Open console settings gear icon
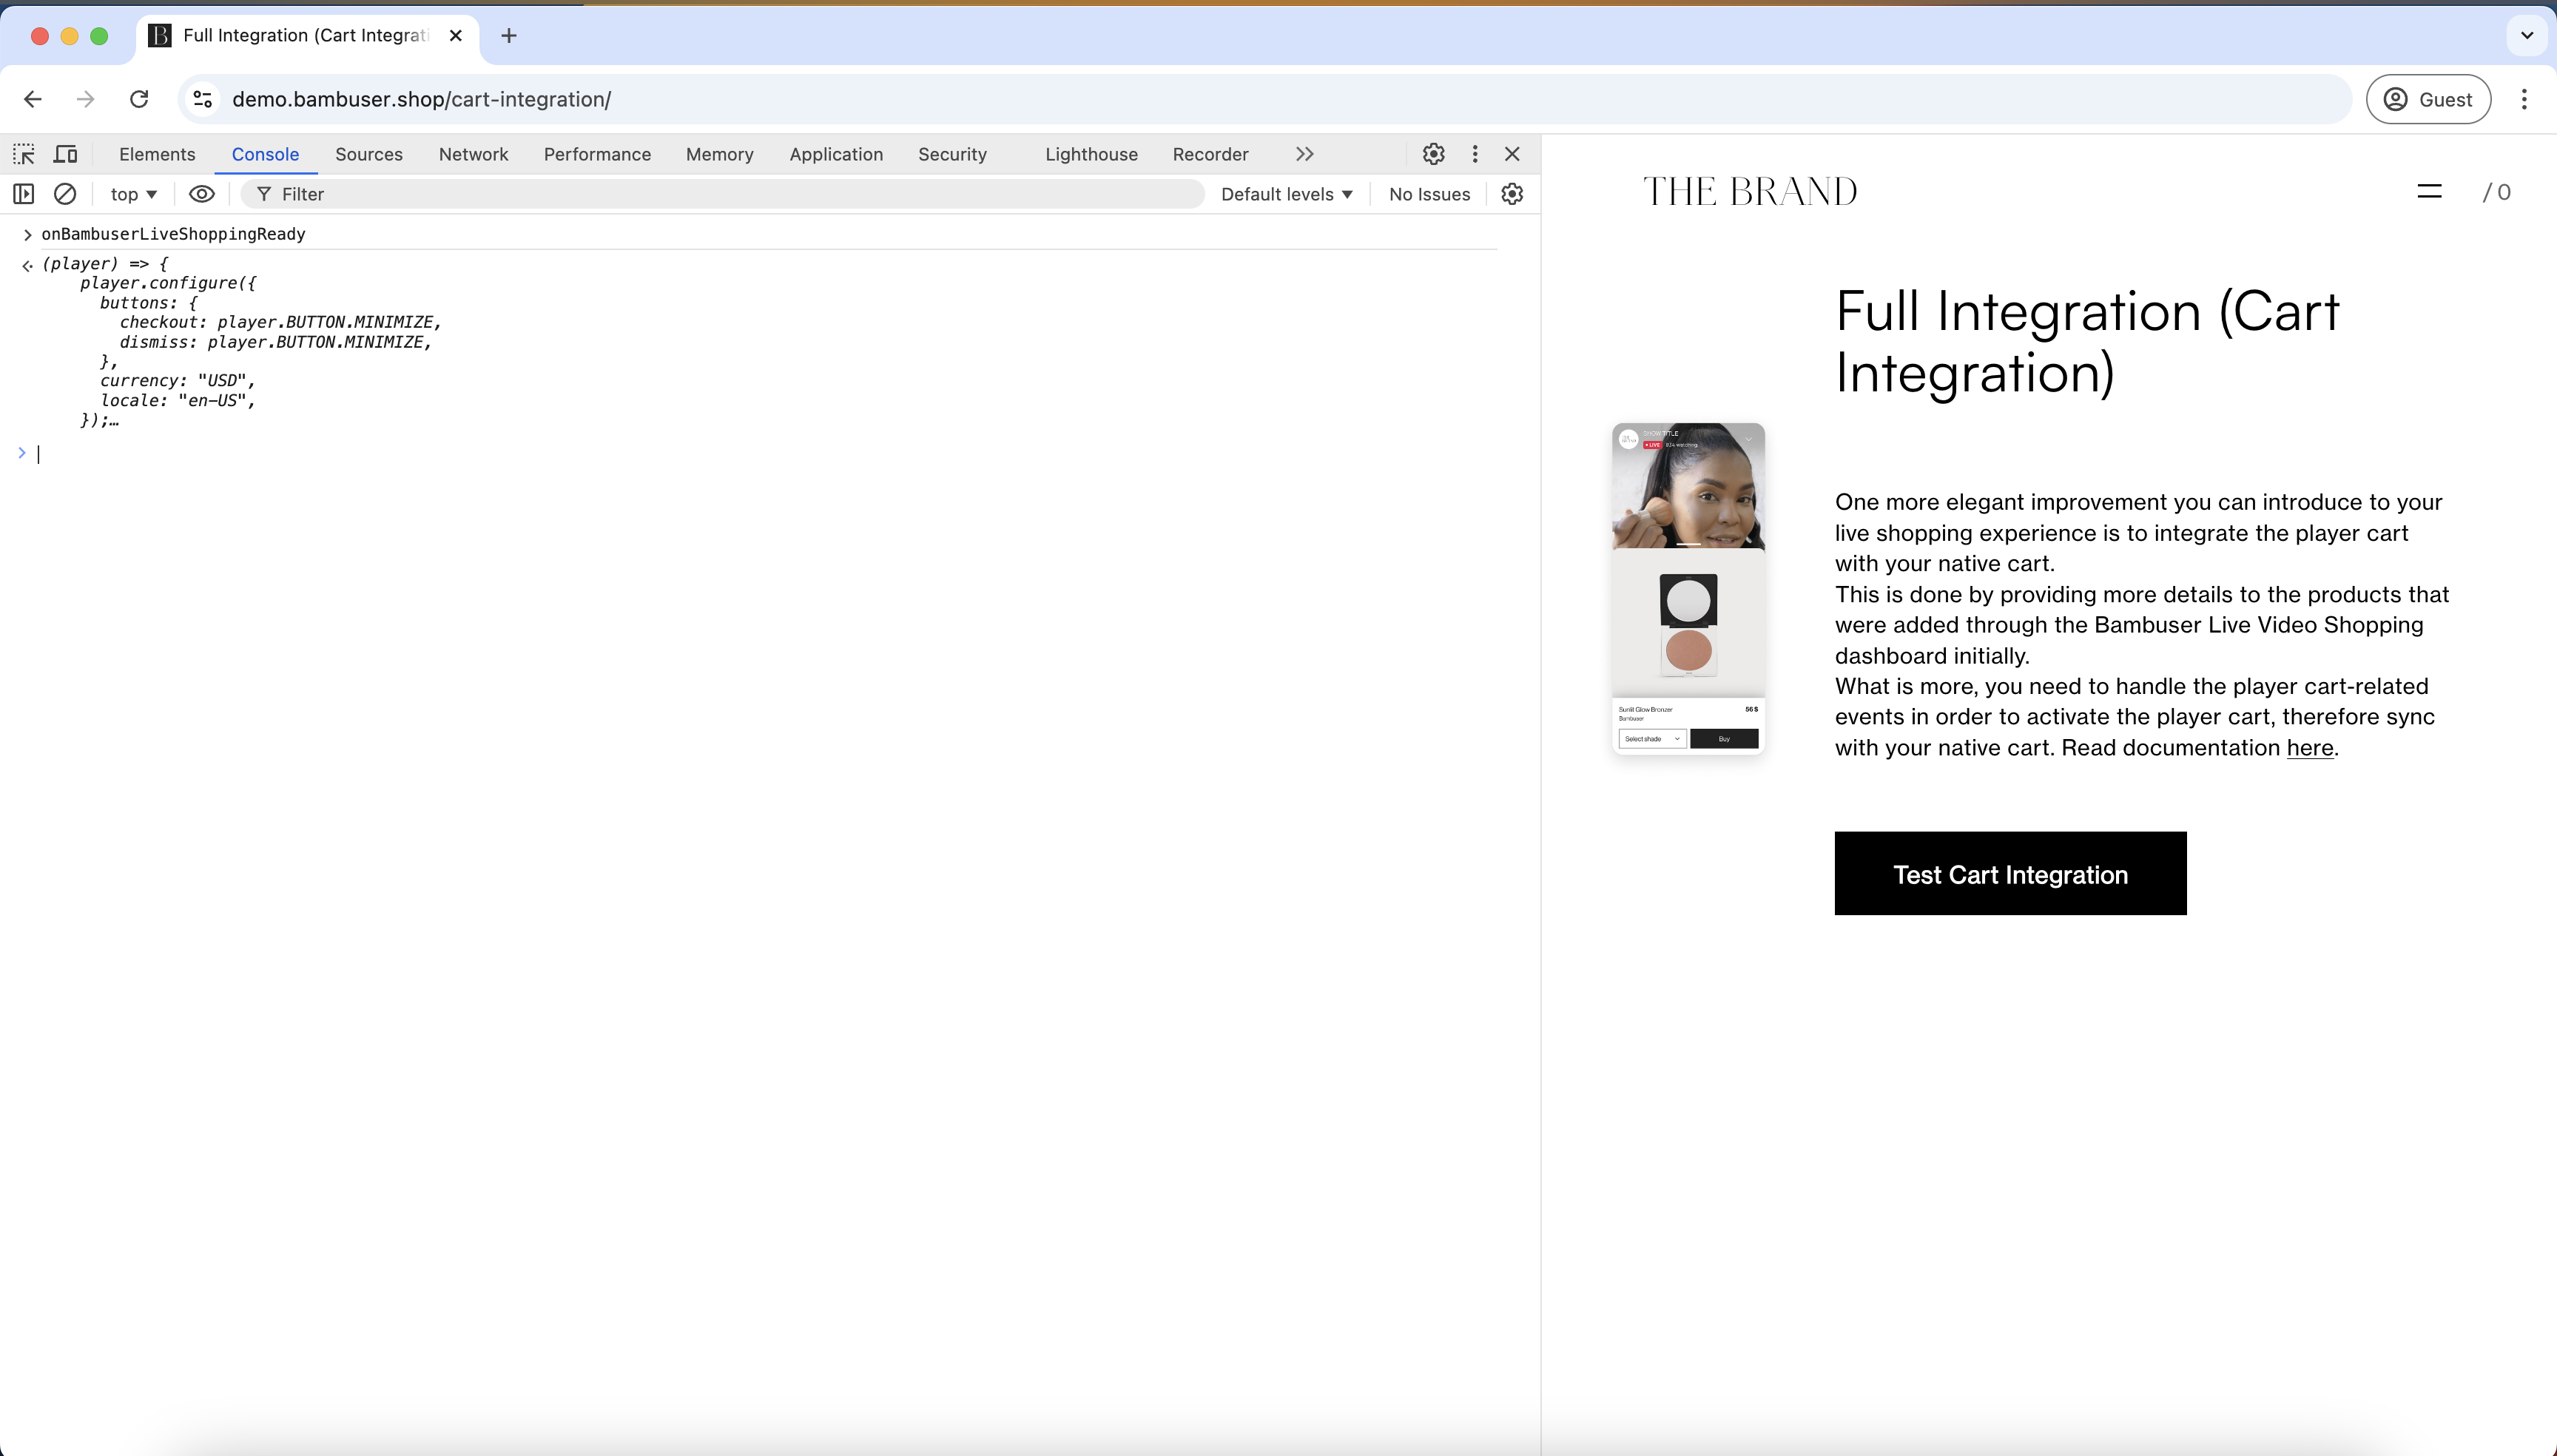2557x1456 pixels. (1511, 194)
